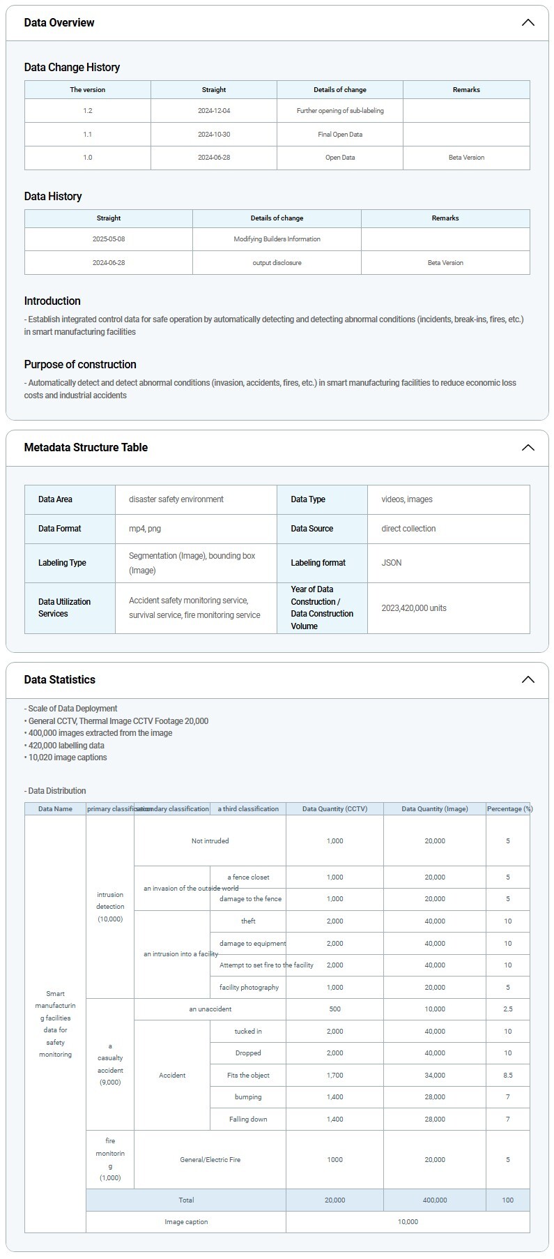Click the Data Area label cell
Screen dimensions: 554x1259
(x=56, y=499)
